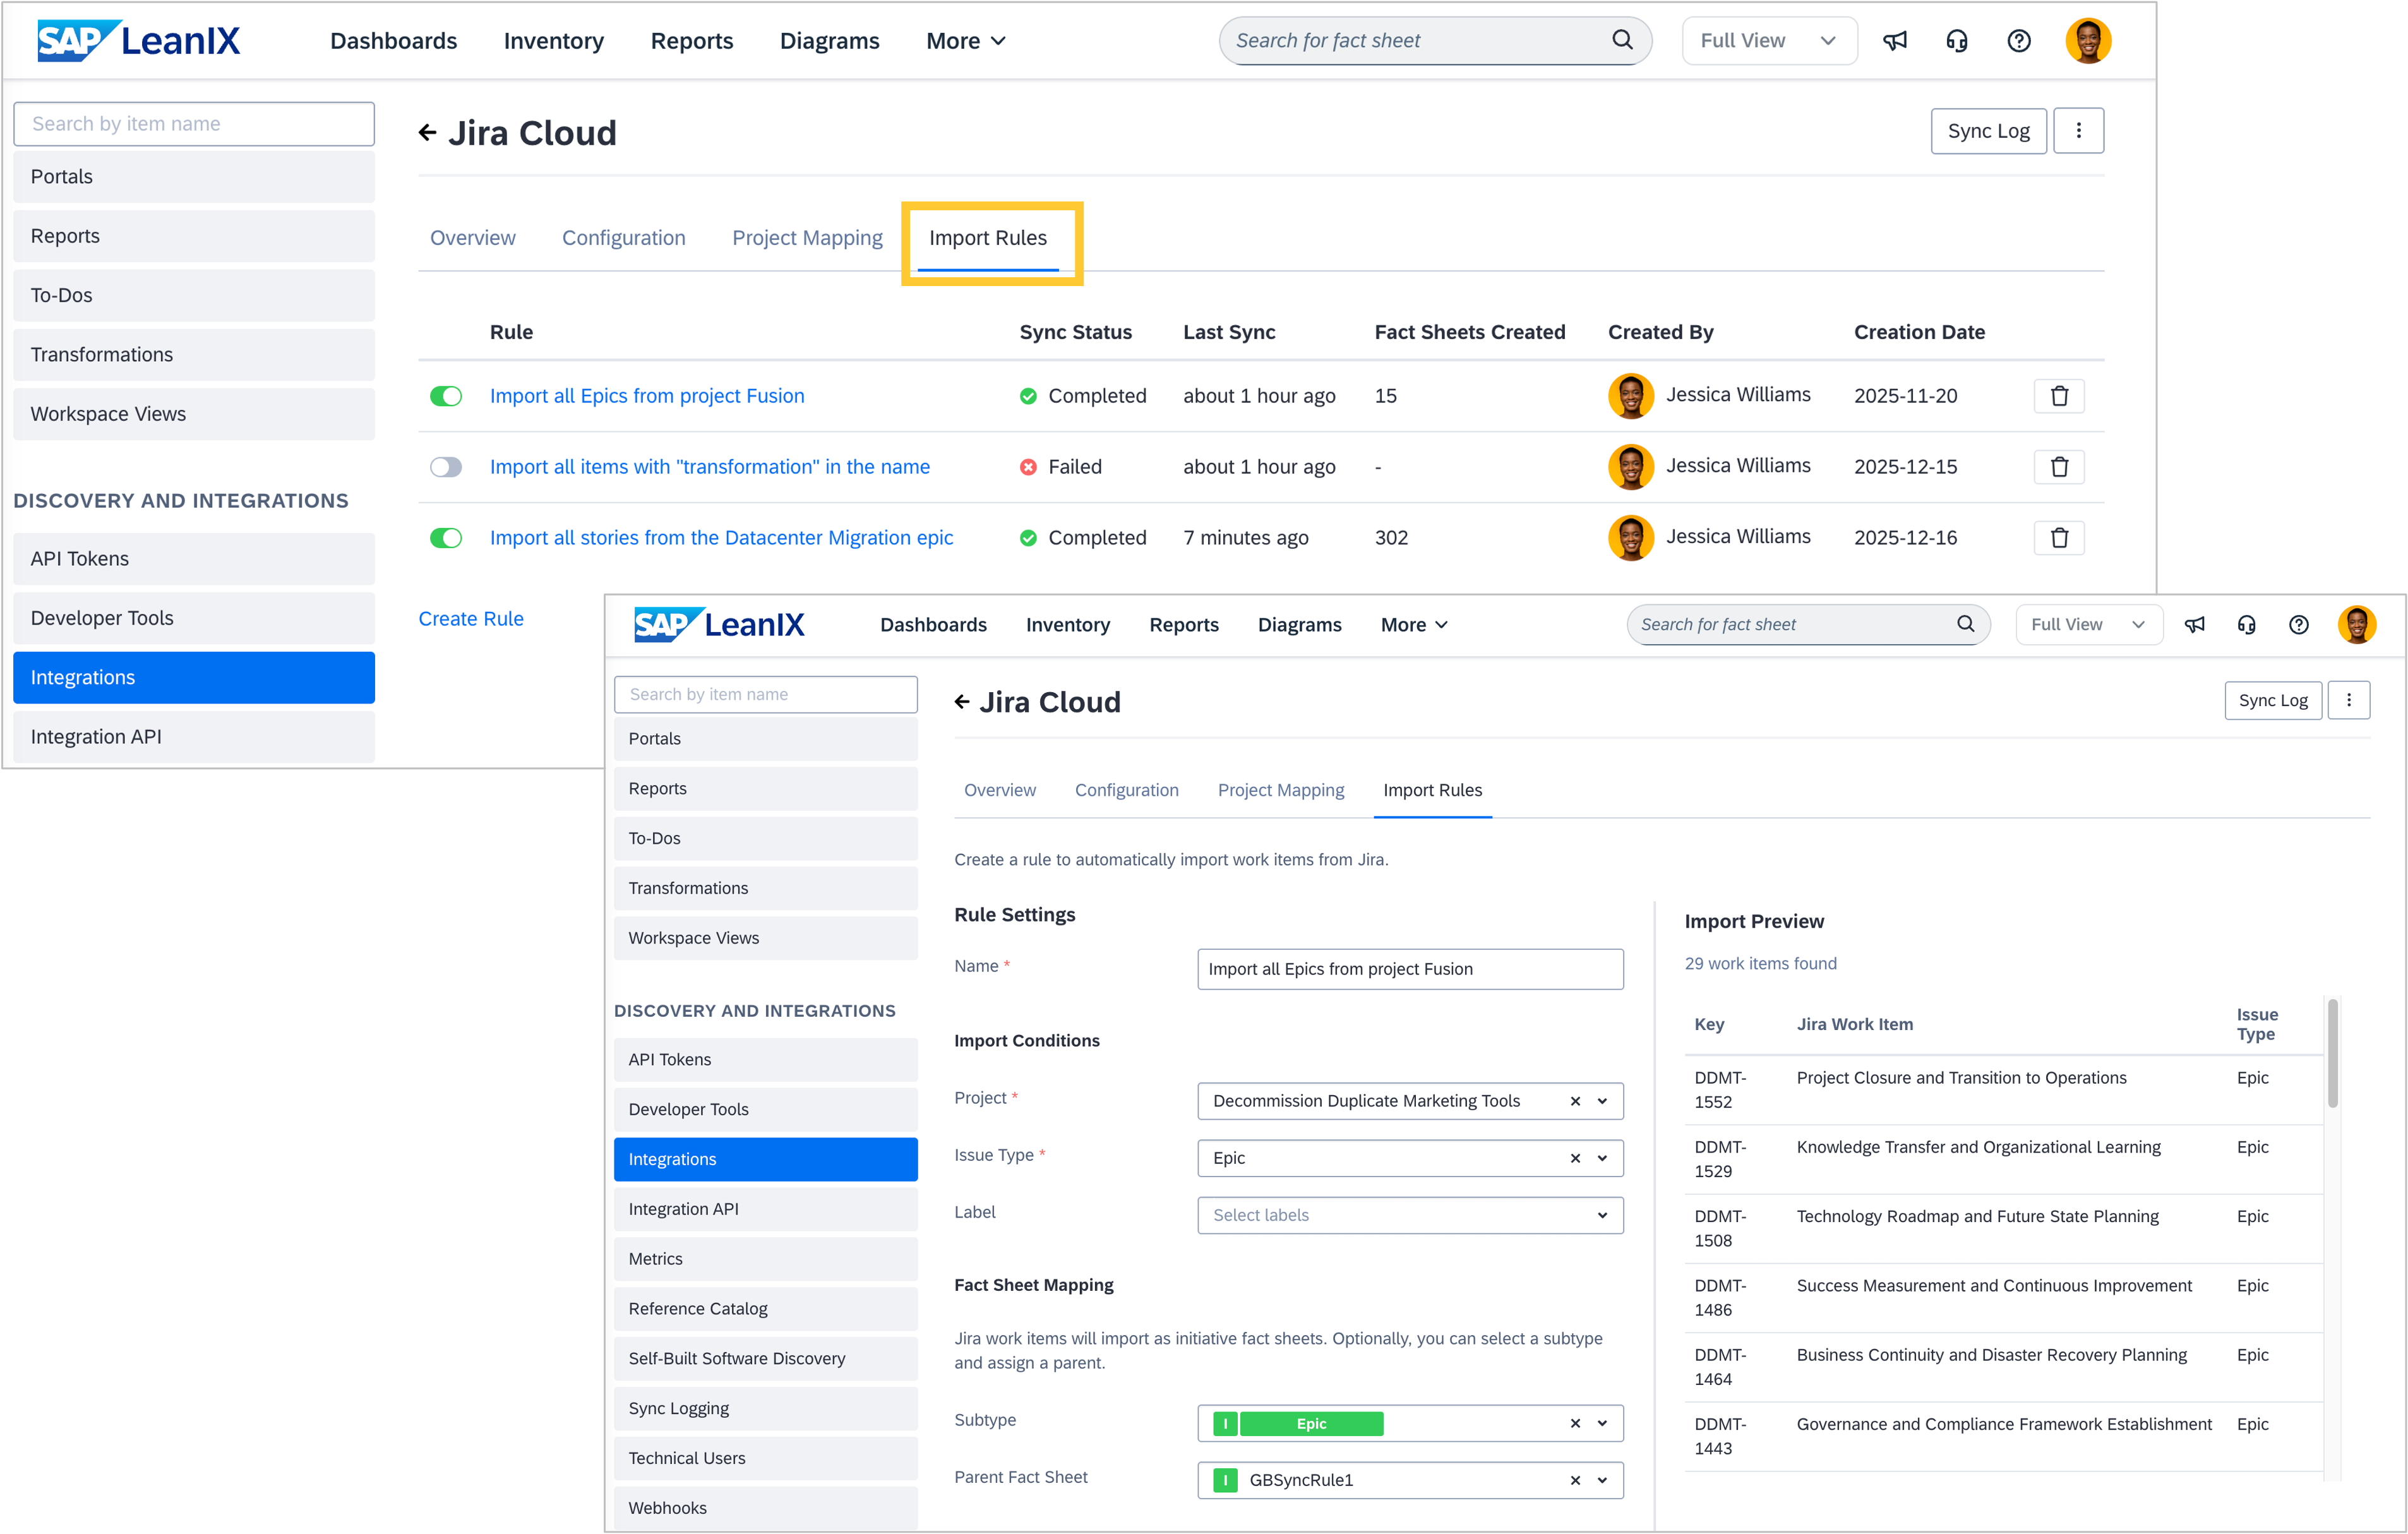This screenshot has height=1534, width=2408.
Task: Click the help question mark icon in lower window
Action: click(2298, 625)
